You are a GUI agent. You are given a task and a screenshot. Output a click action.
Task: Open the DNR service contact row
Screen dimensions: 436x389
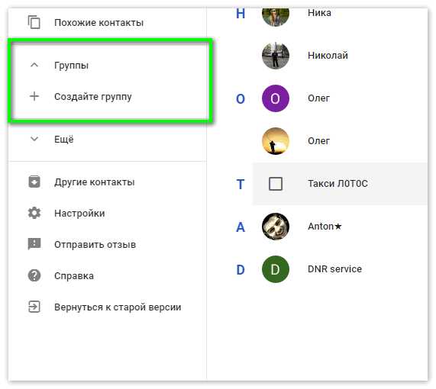point(340,269)
